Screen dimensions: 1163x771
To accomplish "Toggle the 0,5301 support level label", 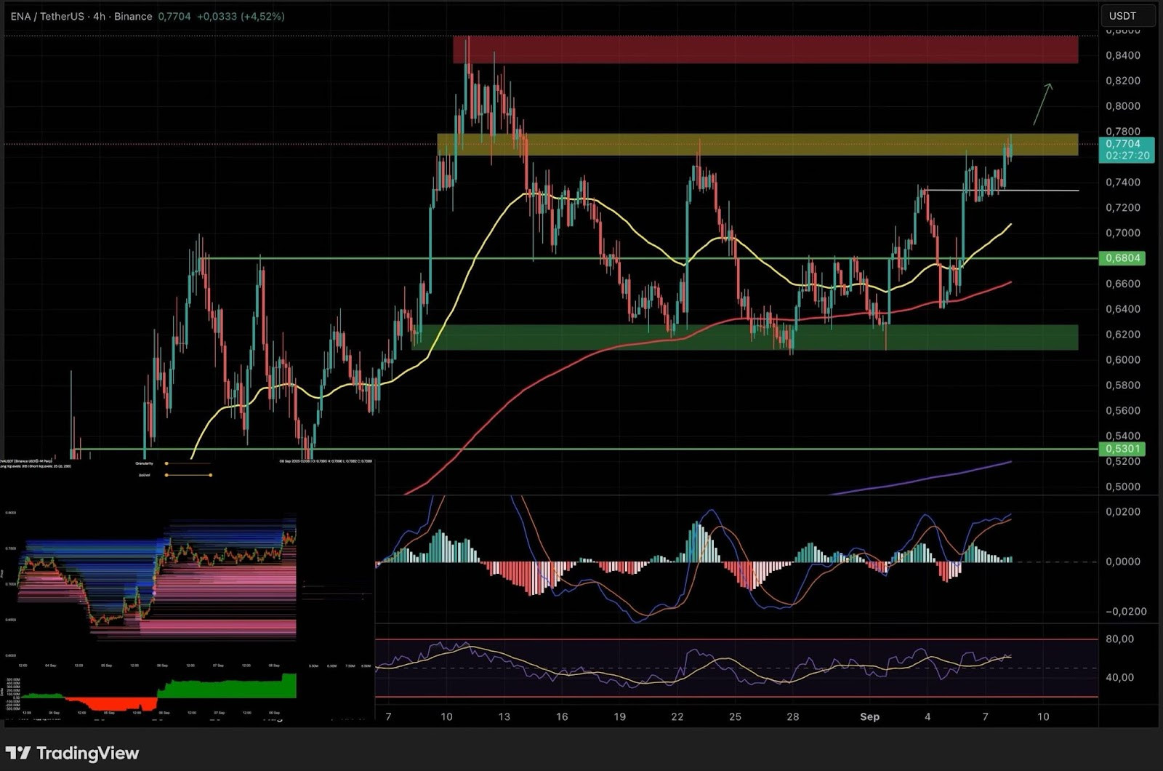I will tap(1124, 450).
